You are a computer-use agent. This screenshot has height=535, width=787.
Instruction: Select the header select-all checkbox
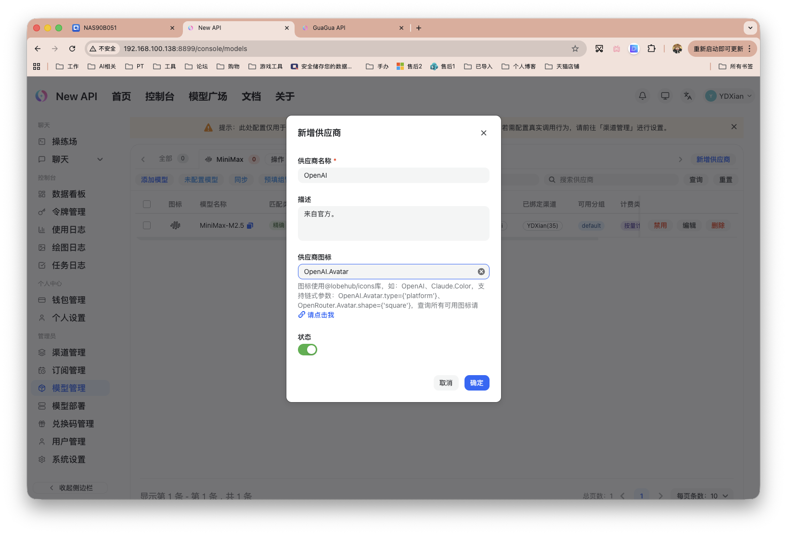pyautogui.click(x=147, y=204)
